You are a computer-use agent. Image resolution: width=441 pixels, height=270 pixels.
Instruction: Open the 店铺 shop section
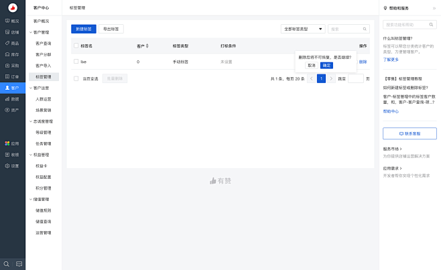point(12,31)
